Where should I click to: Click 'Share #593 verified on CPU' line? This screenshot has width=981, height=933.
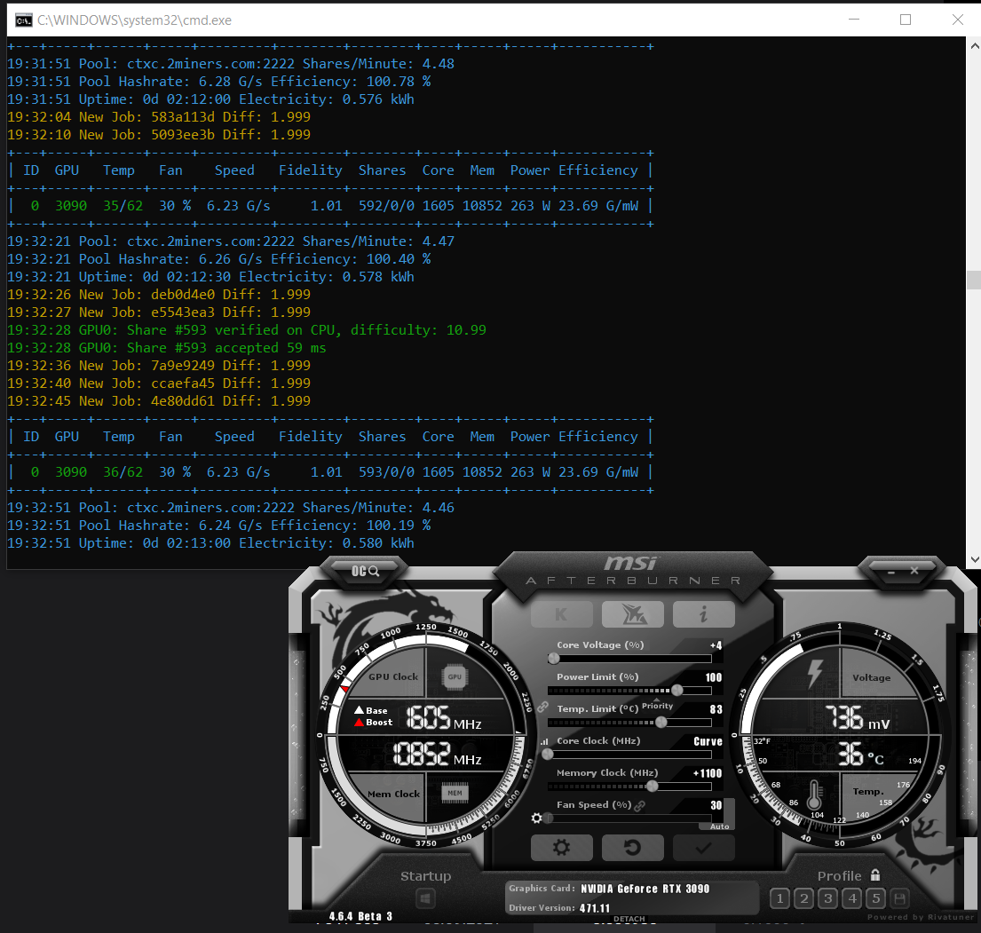(247, 329)
